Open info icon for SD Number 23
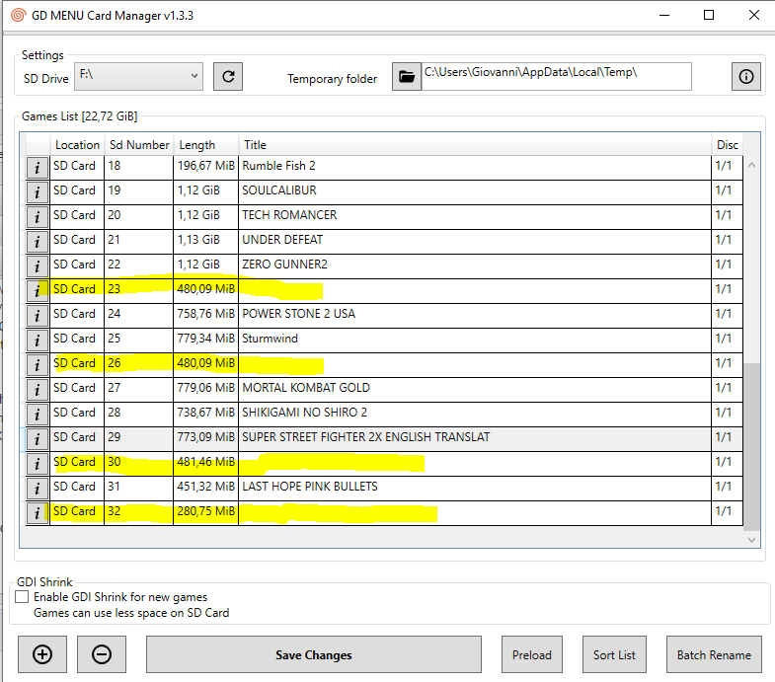The width and height of the screenshot is (775, 682). click(x=38, y=291)
